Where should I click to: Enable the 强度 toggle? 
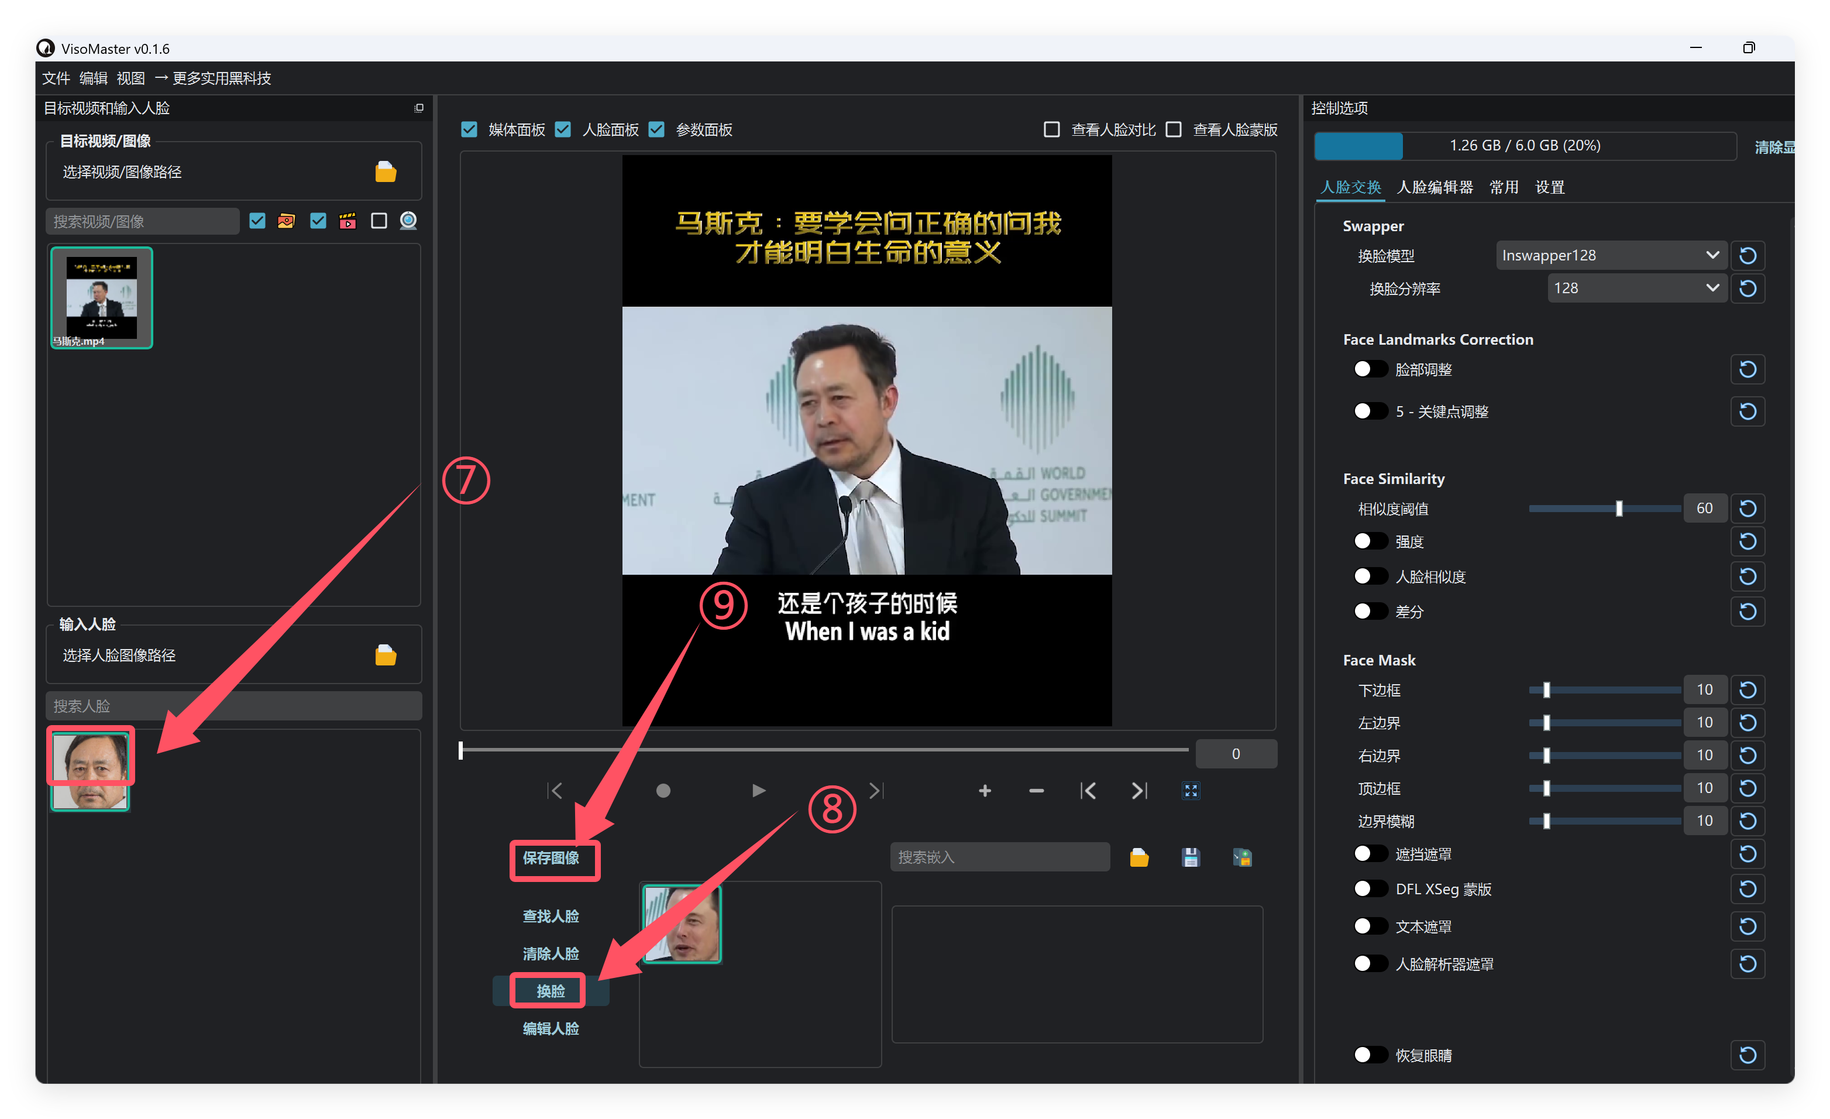point(1370,542)
